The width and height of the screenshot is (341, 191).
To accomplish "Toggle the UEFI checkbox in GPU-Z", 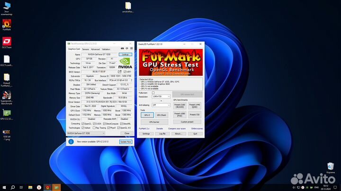I will click(125, 72).
